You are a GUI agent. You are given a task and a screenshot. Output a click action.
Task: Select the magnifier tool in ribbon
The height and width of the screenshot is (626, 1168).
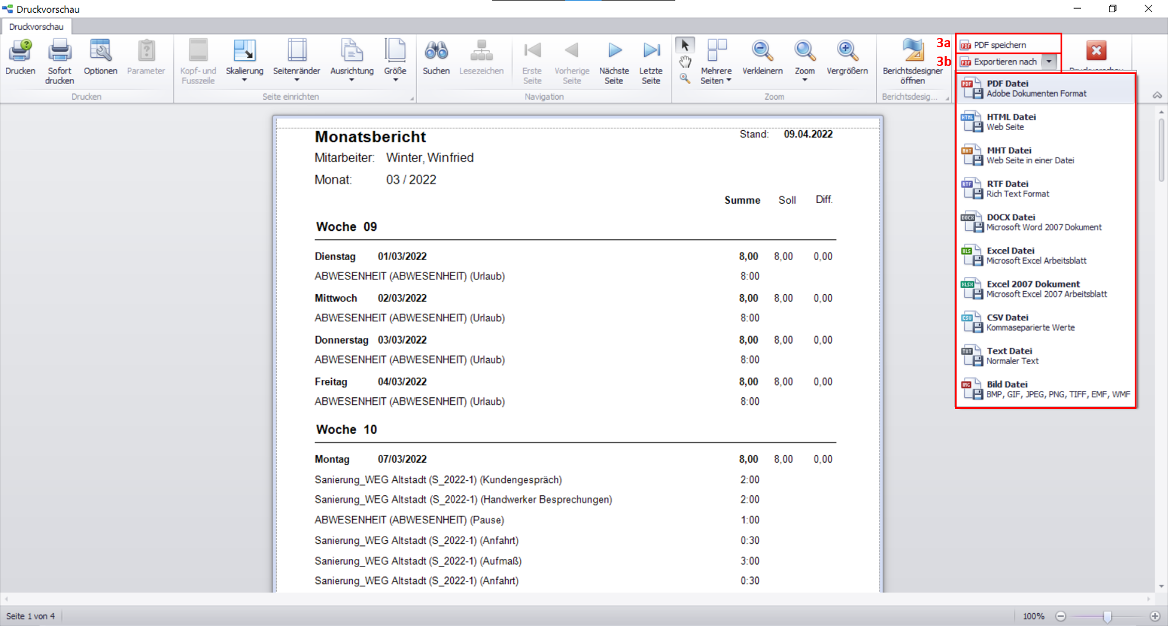[x=685, y=78]
